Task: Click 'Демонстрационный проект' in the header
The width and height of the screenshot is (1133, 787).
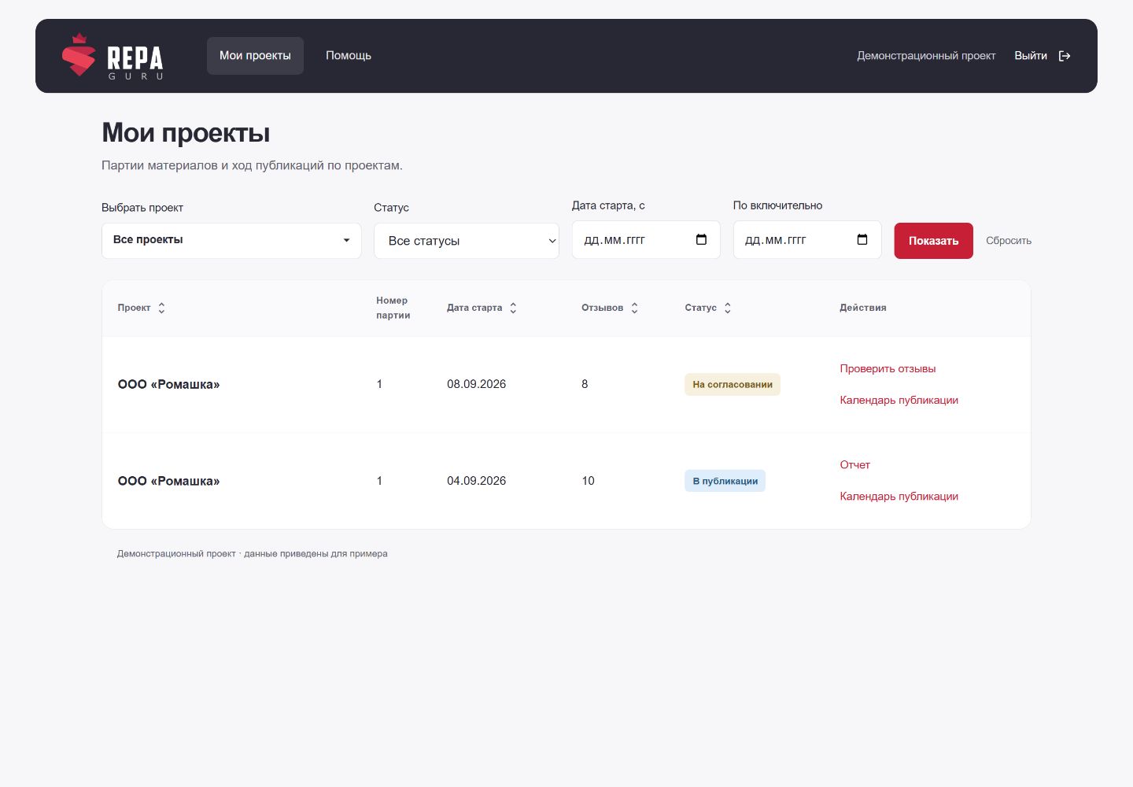Action: point(926,56)
